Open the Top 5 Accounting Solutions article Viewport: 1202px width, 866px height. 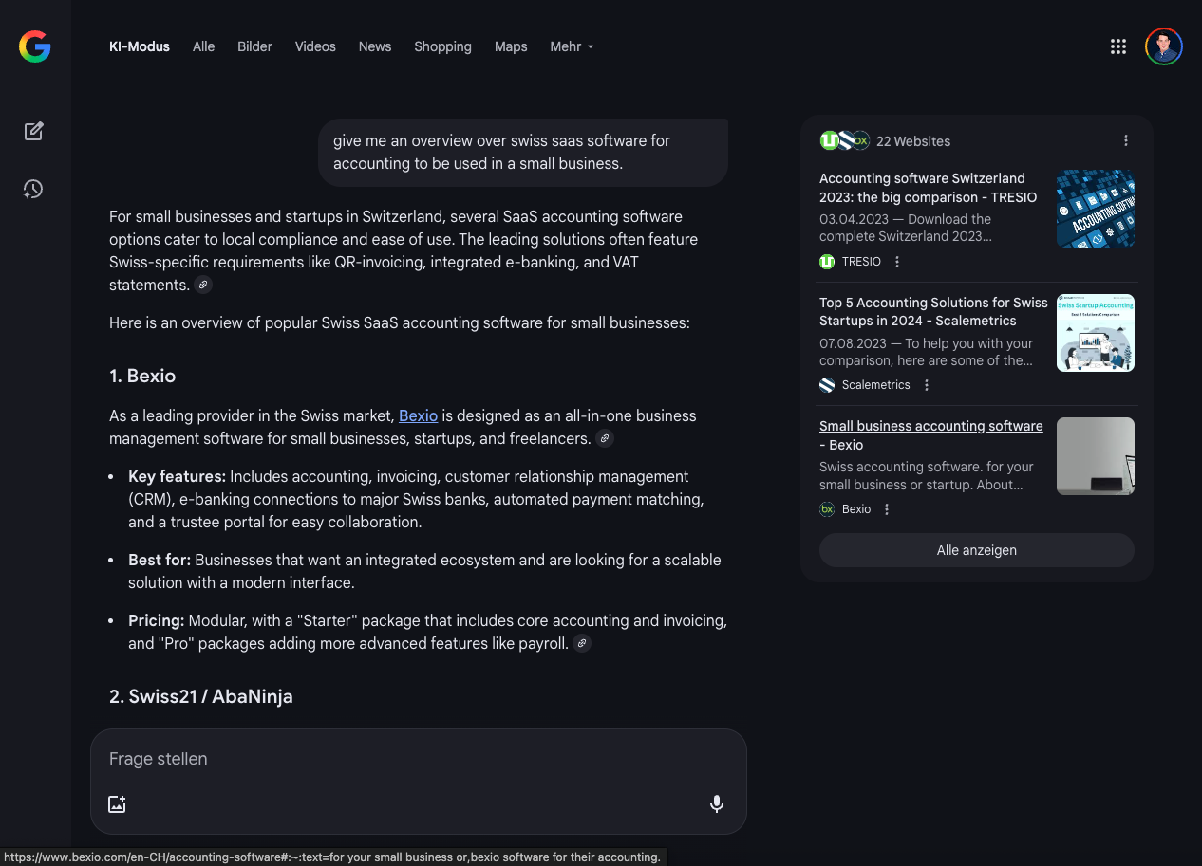pyautogui.click(x=933, y=311)
